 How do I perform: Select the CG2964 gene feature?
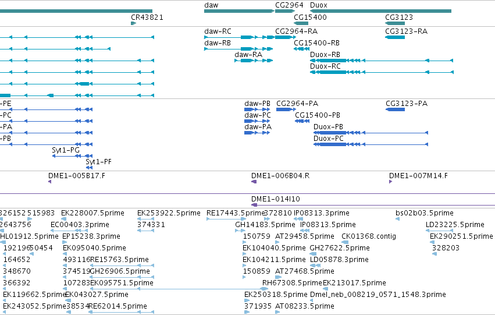coord(285,11)
